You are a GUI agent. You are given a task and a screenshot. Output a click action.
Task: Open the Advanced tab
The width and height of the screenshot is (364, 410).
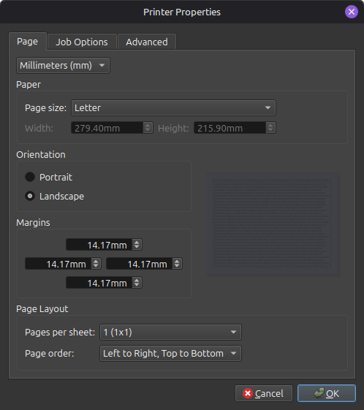(147, 42)
